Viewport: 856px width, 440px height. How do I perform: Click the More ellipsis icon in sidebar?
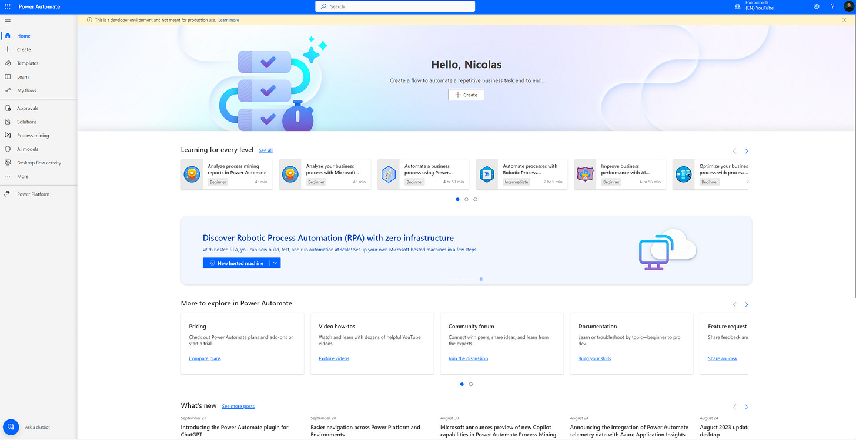point(8,176)
